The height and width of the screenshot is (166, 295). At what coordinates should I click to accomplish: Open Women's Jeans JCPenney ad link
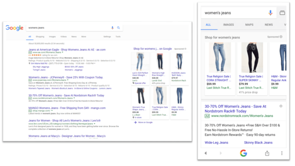tap(65, 77)
